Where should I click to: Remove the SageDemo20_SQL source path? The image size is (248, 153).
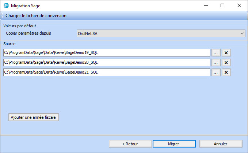click(226, 63)
